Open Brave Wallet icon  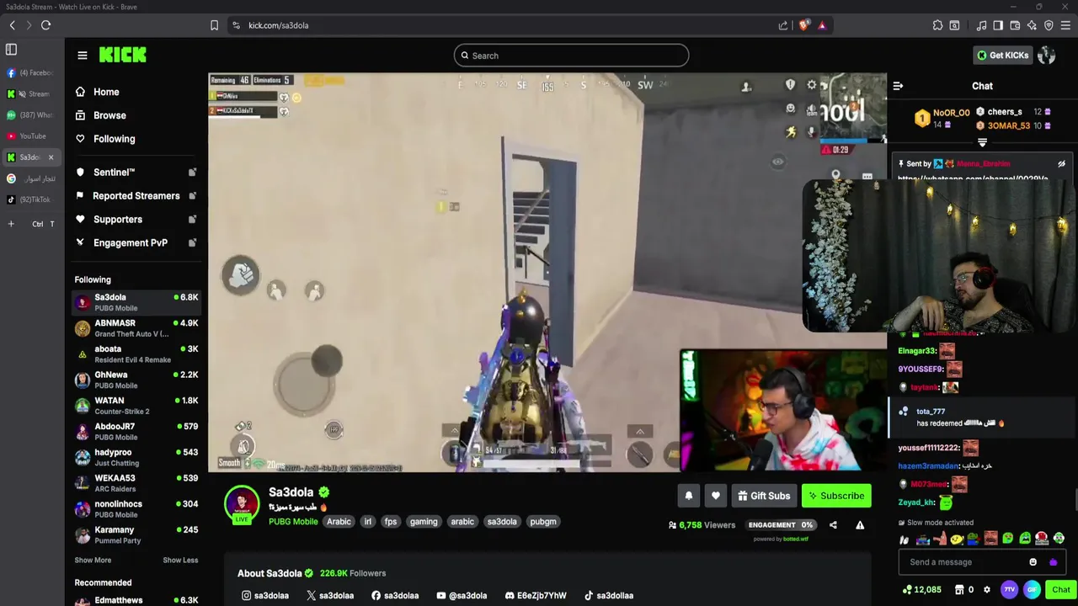pyautogui.click(x=1015, y=25)
